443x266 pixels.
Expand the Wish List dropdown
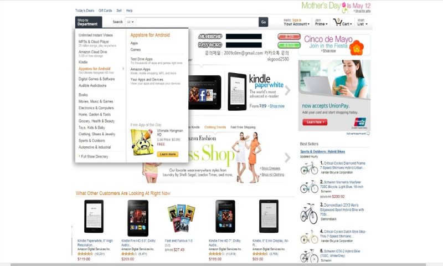362,22
